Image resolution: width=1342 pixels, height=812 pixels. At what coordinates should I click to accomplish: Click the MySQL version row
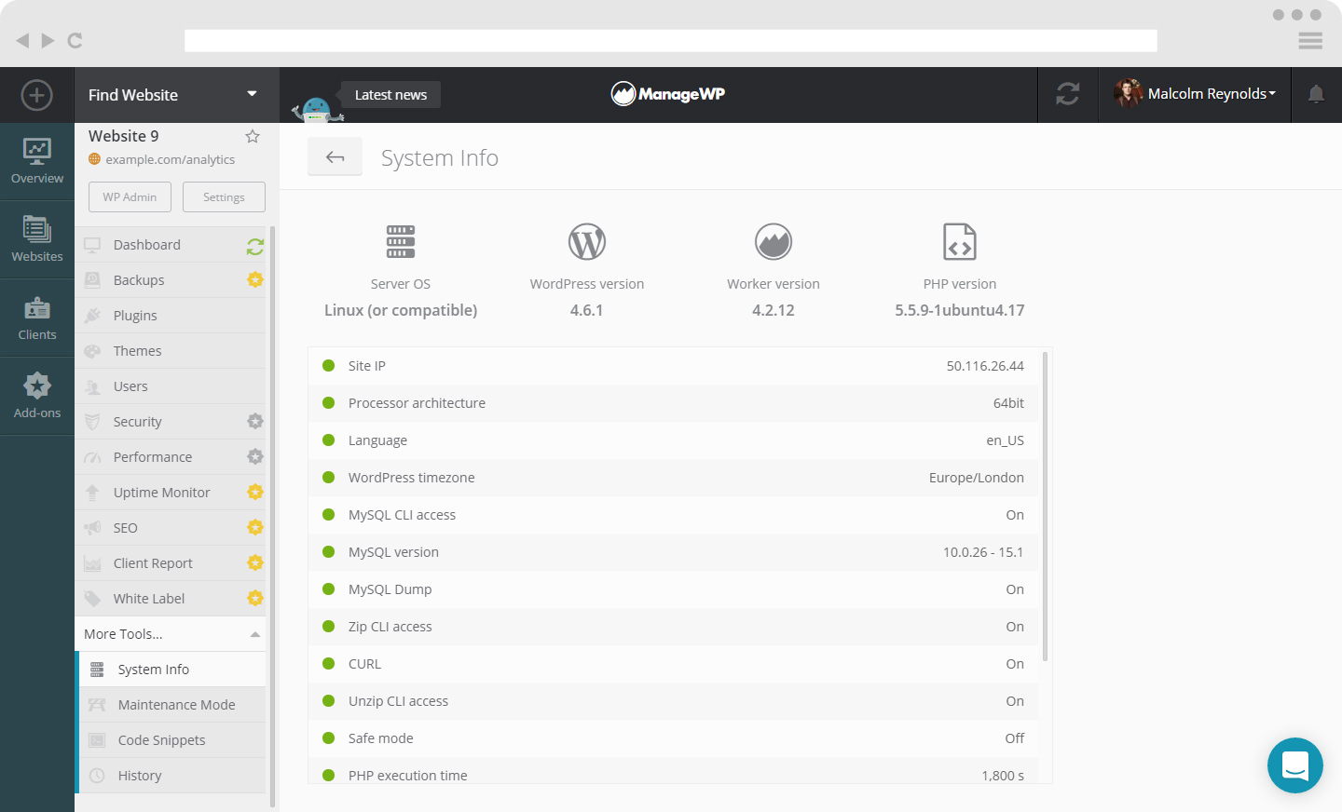(674, 552)
